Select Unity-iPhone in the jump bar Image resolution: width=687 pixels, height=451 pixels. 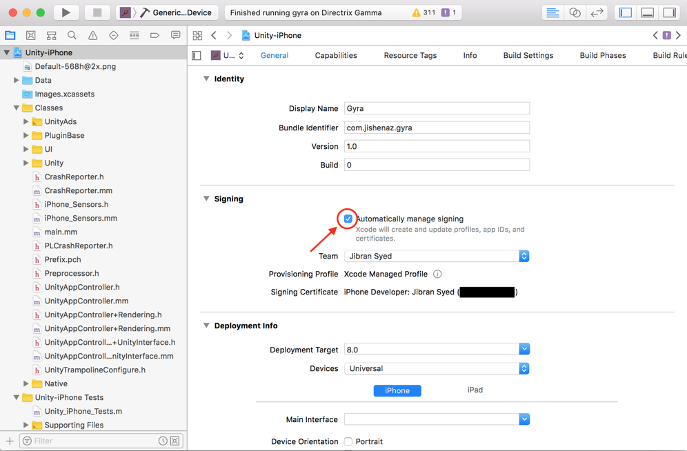click(272, 35)
